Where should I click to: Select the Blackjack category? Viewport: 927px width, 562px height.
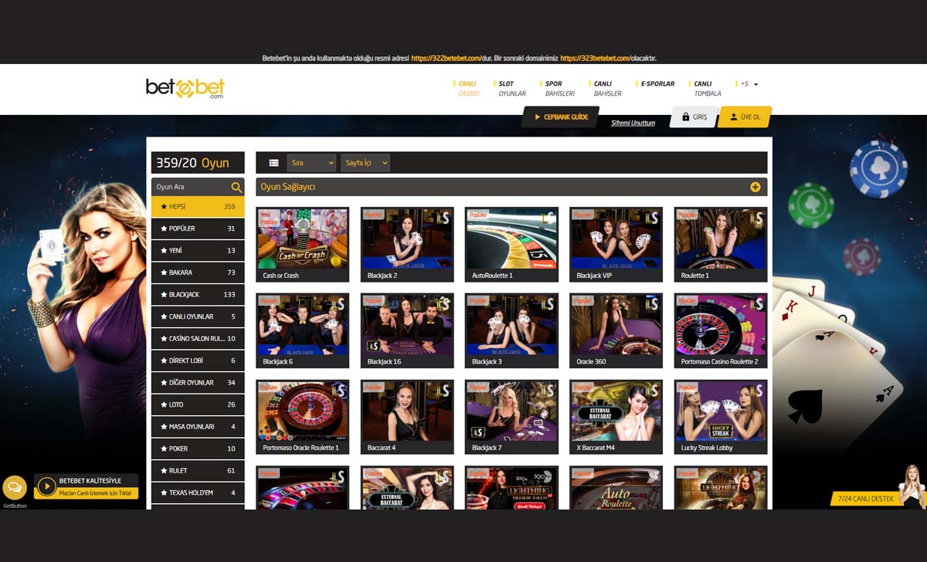198,294
